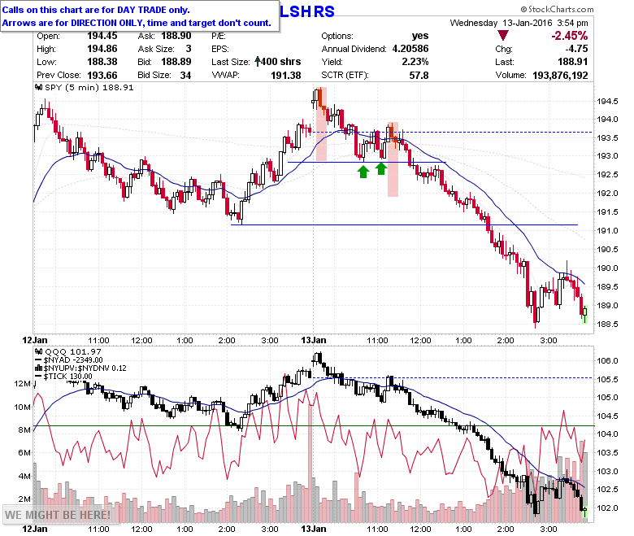Image resolution: width=634 pixels, height=536 pixels.
Task: Click the Ask value 188.90
Action: tap(176, 36)
